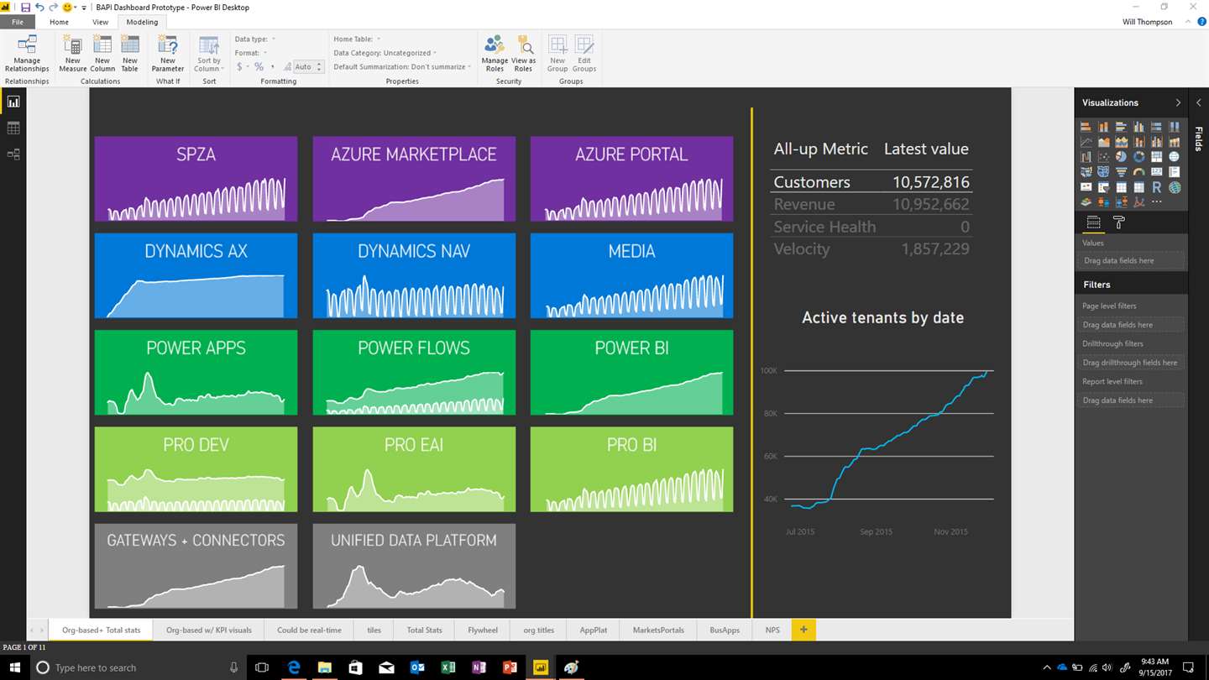The width and height of the screenshot is (1209, 680).
Task: Select the funnel chart visualization
Action: pyautogui.click(x=1121, y=171)
